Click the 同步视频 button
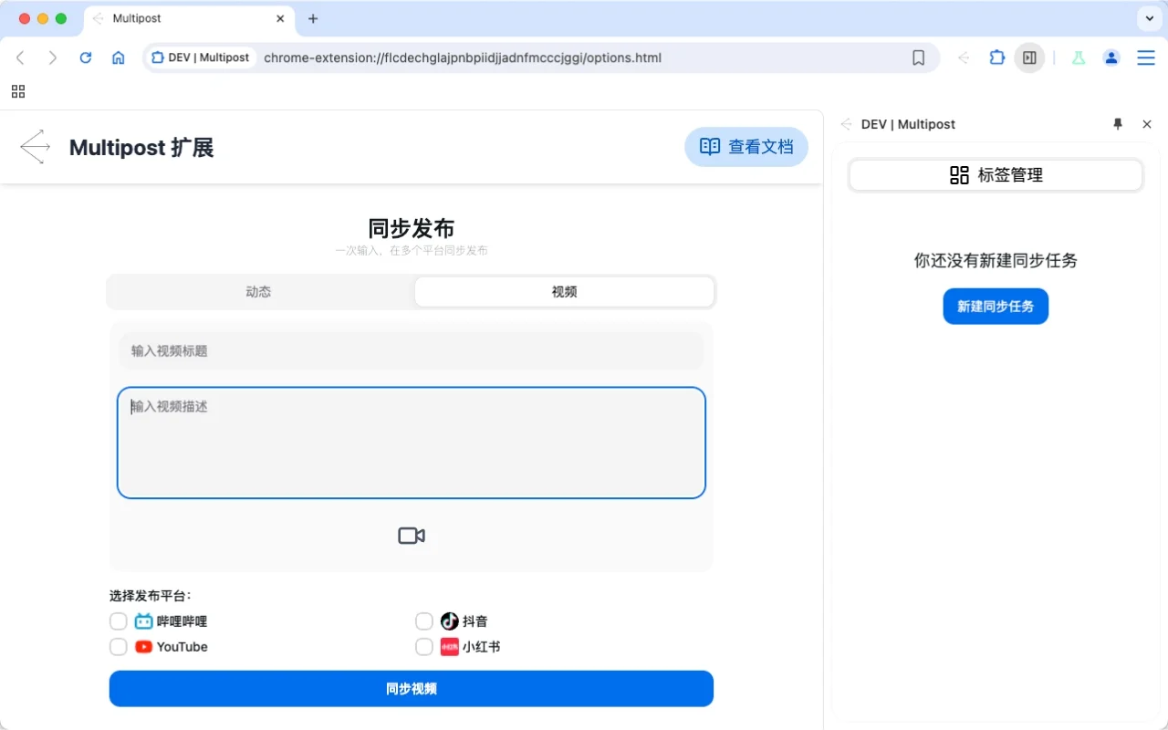This screenshot has width=1168, height=730. (x=412, y=689)
